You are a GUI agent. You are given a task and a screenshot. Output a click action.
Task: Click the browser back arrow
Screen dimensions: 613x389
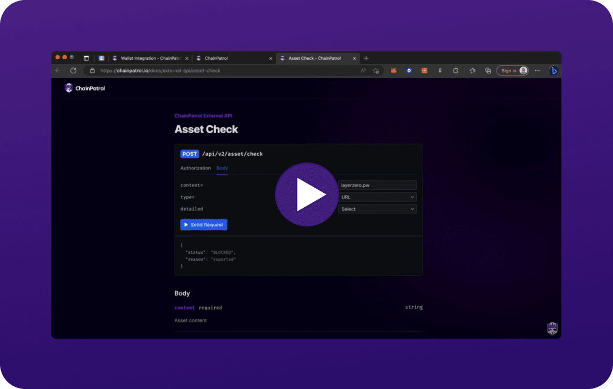pos(58,71)
